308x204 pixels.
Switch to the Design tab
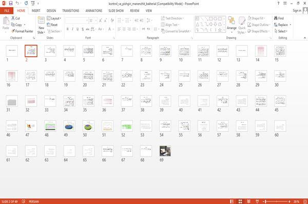[x=51, y=11]
